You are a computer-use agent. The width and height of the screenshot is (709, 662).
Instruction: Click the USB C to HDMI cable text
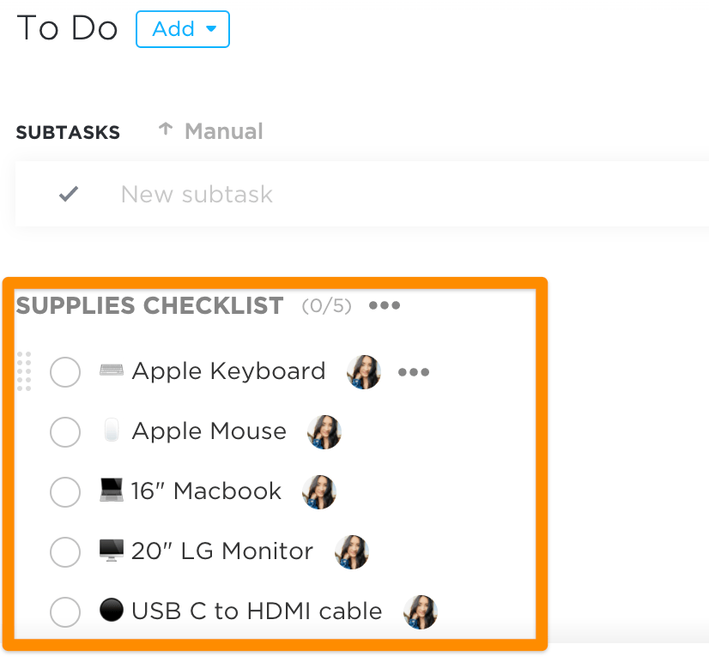pos(257,611)
